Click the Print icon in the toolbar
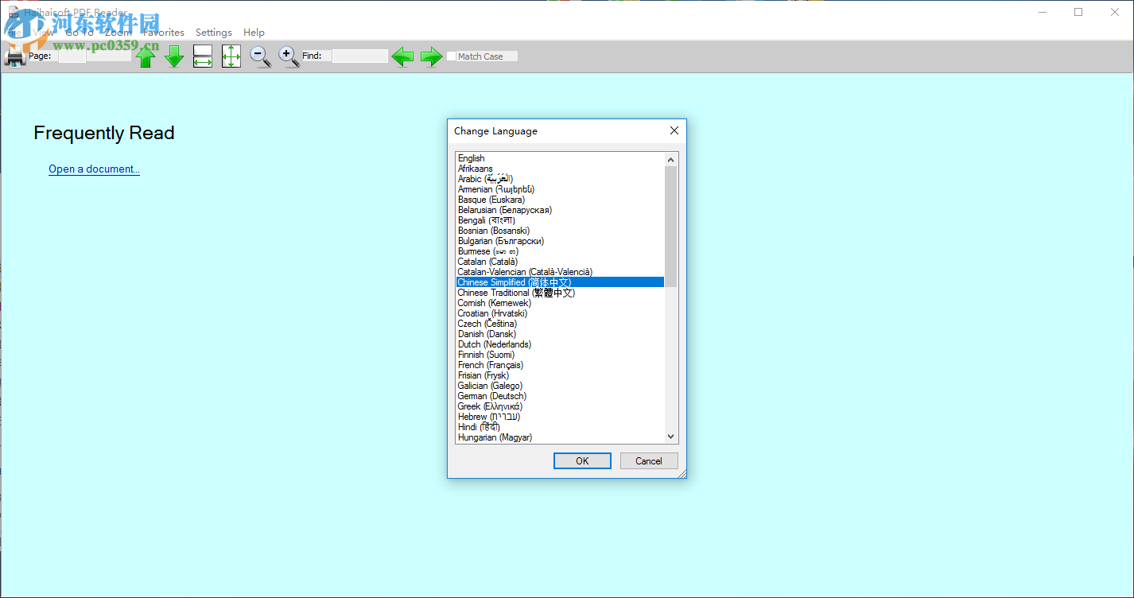This screenshot has width=1134, height=598. coord(14,56)
